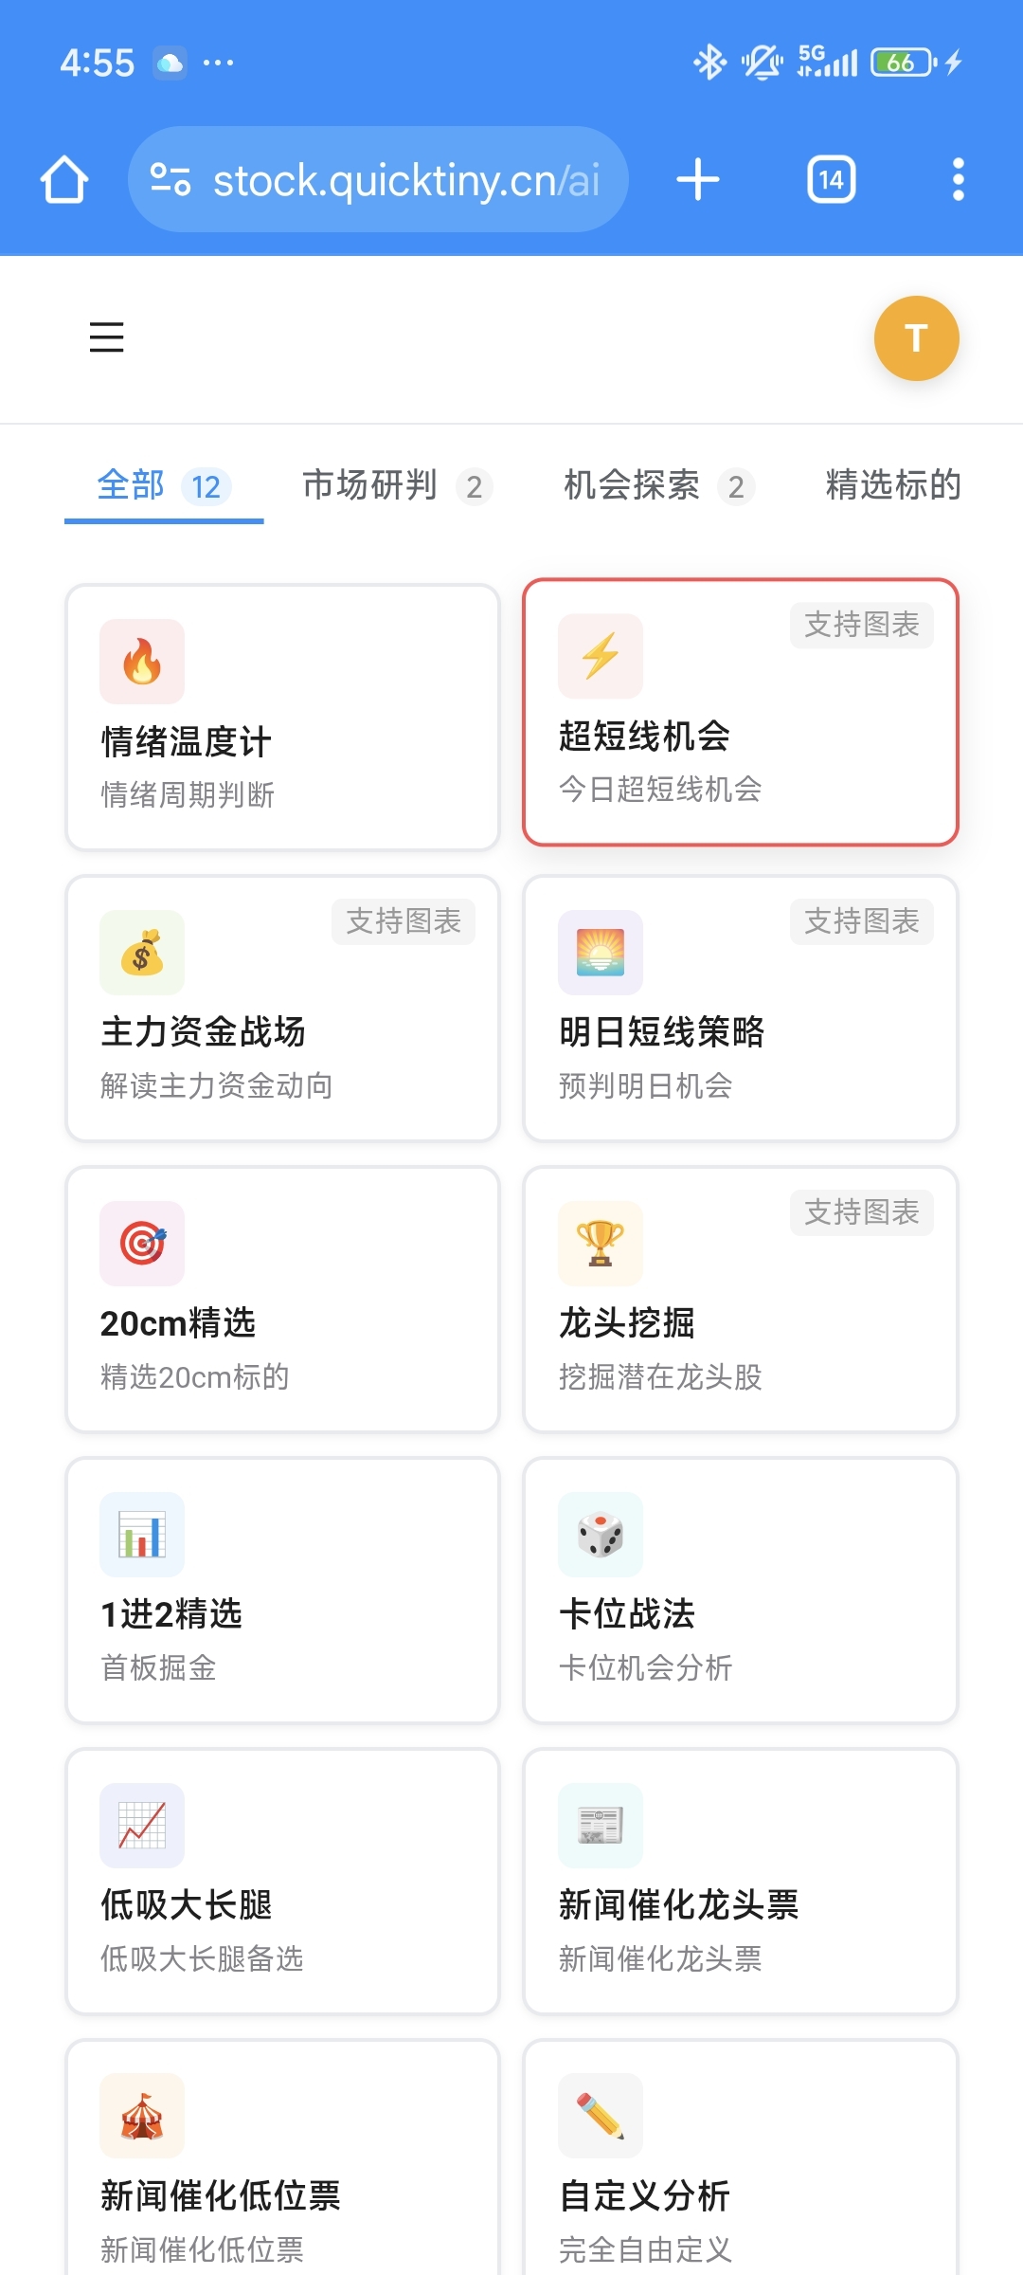Screen dimensions: 1023x2275
Task: Click the money bag icon for 主力资金战场
Action: (142, 952)
